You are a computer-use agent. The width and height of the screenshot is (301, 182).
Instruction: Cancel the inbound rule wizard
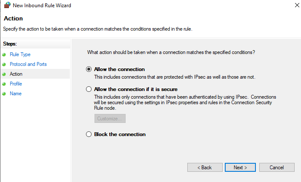tap(277, 168)
